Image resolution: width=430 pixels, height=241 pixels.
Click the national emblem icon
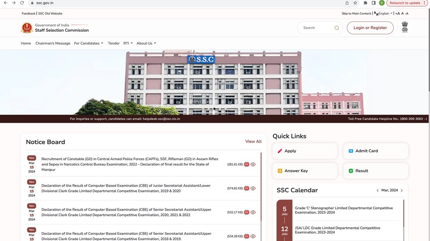pos(405,27)
